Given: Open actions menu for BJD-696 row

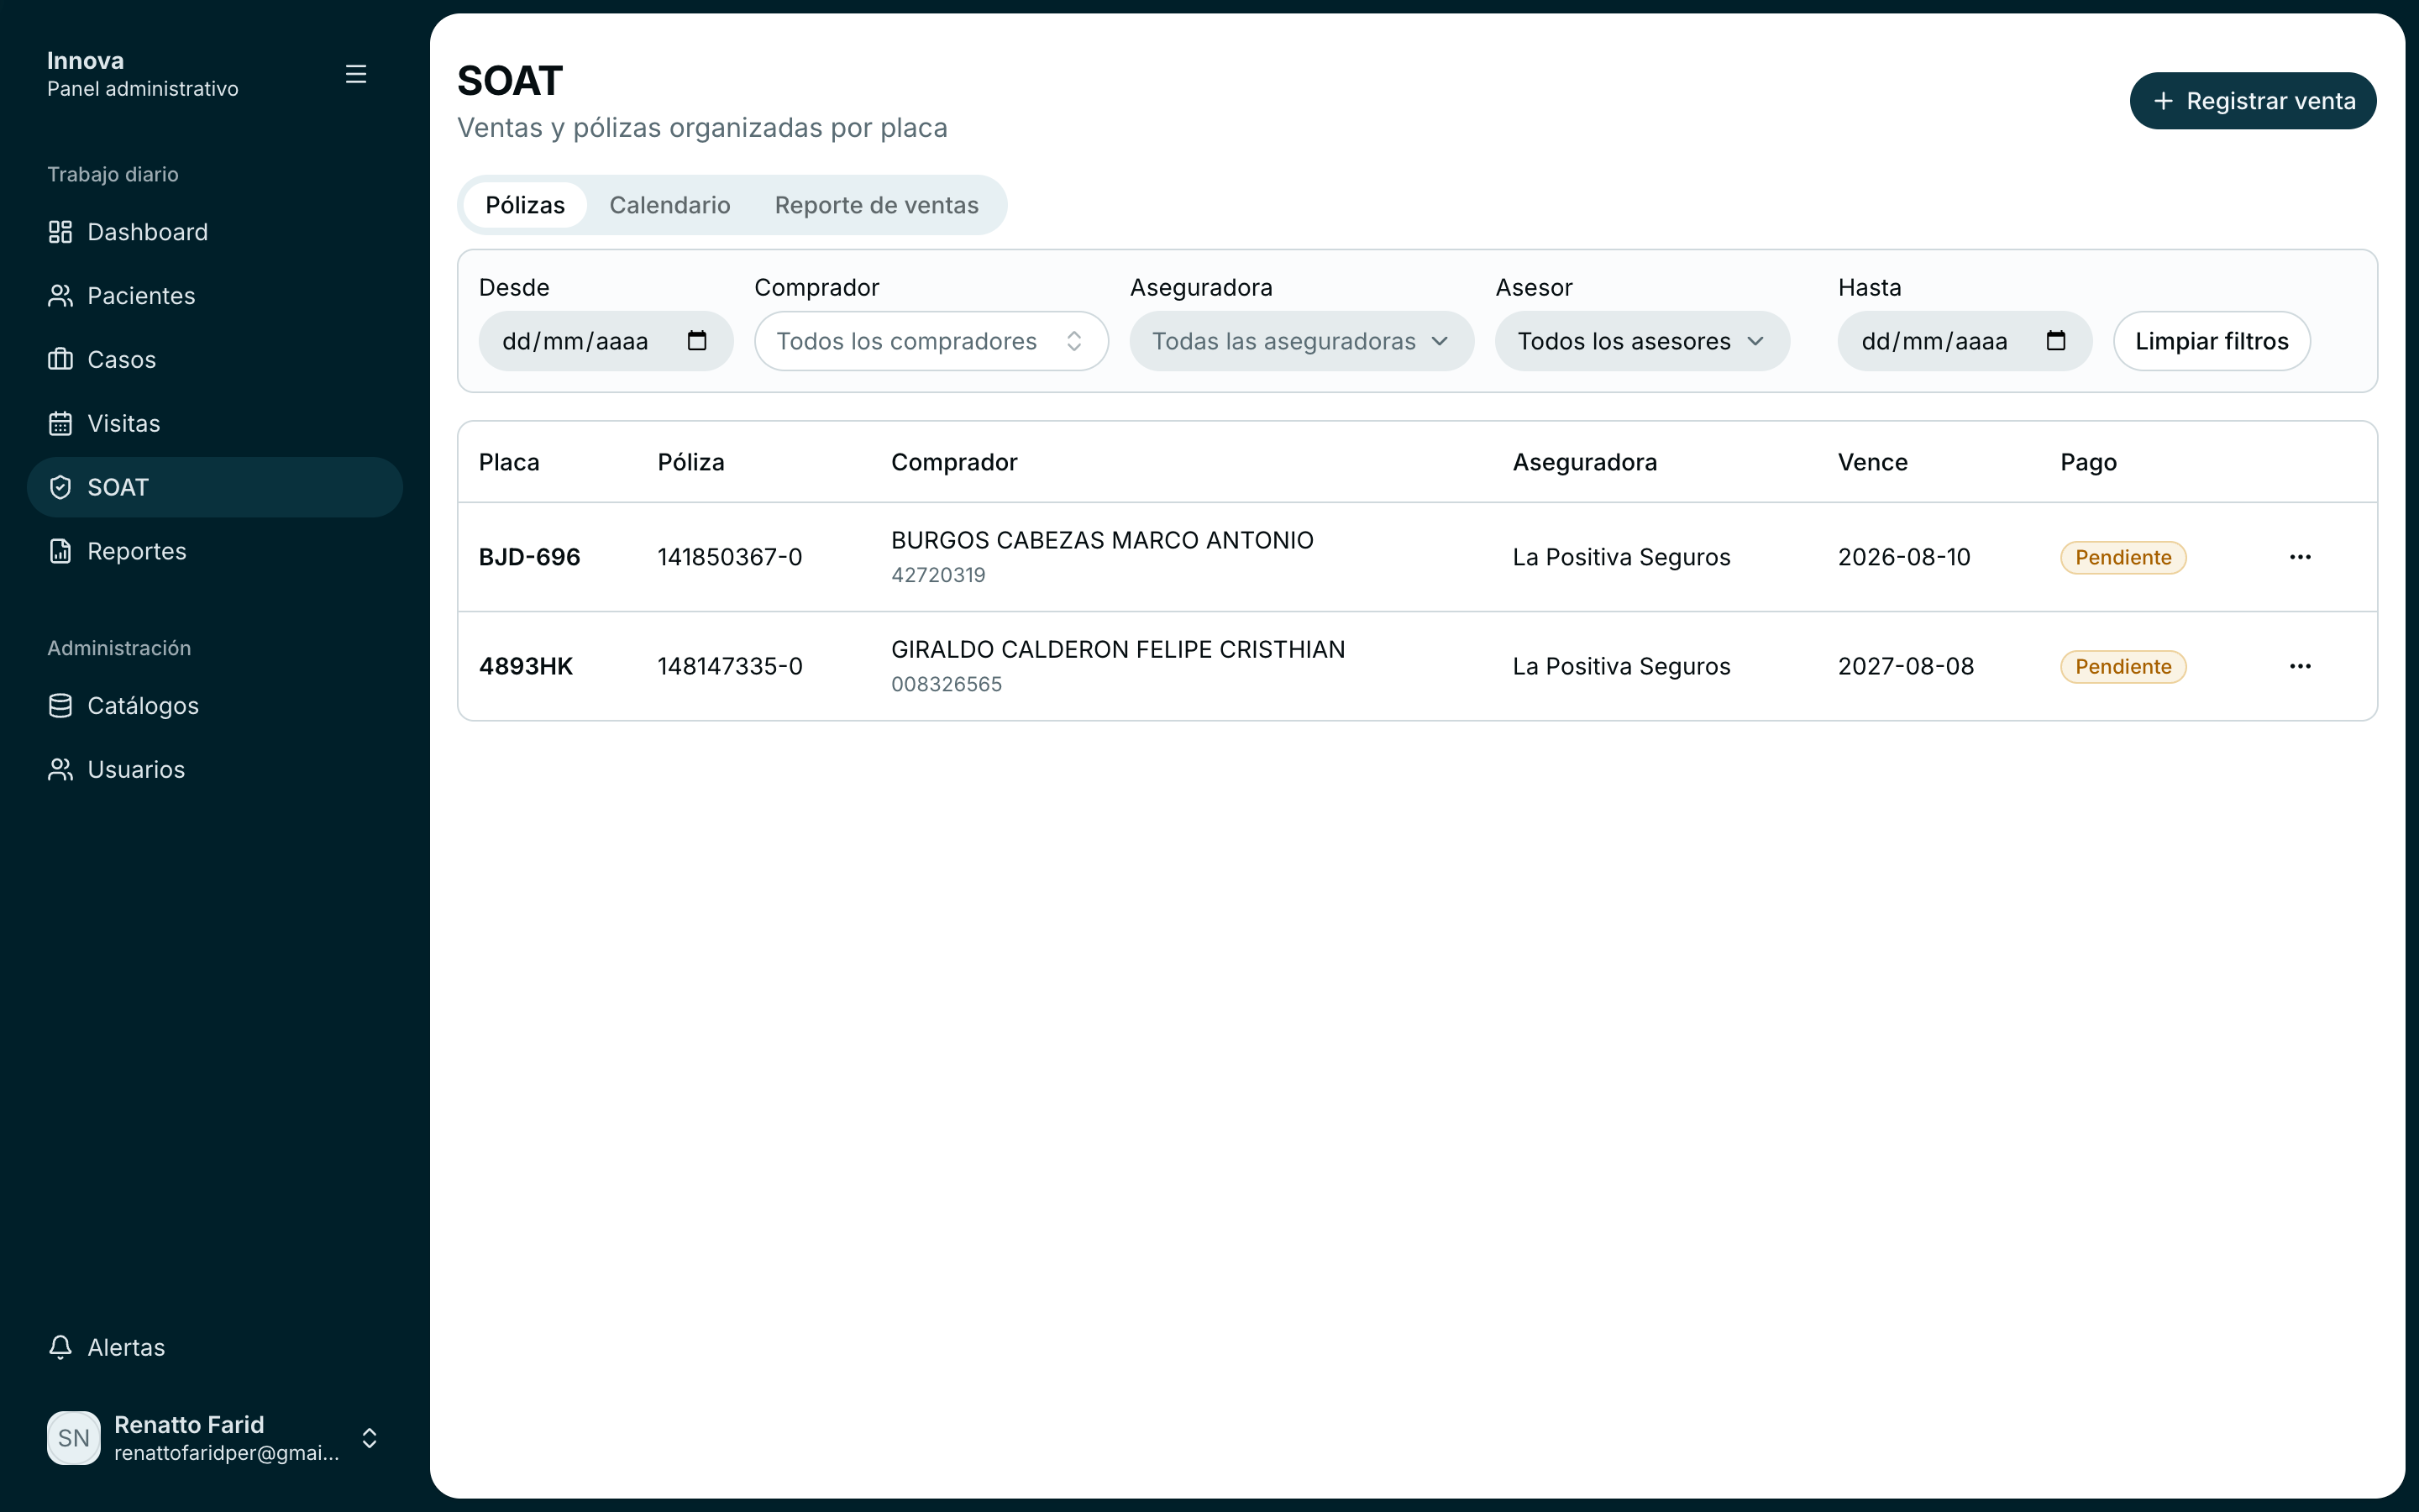Looking at the screenshot, I should 2300,557.
